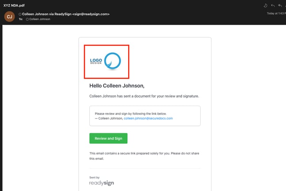Click 'has sent a document for your review' sentence

pyautogui.click(x=144, y=96)
